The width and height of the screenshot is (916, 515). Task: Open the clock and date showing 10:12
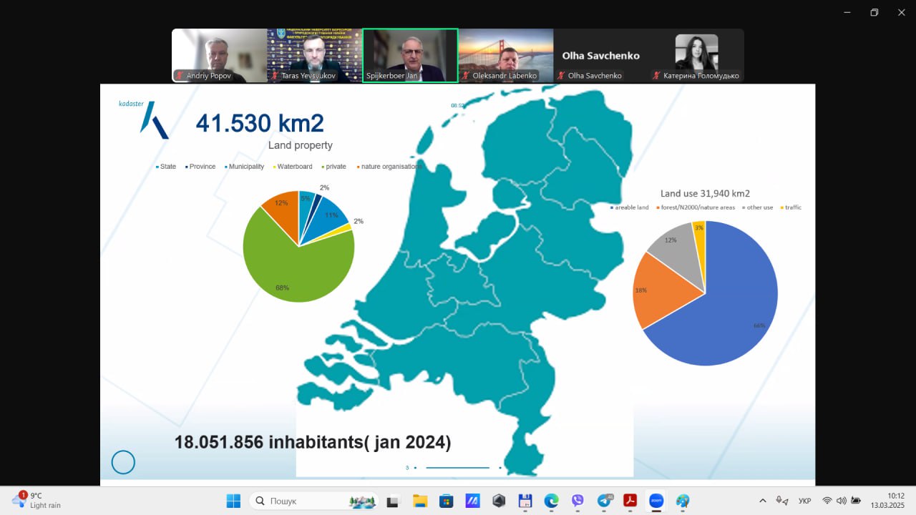point(887,501)
